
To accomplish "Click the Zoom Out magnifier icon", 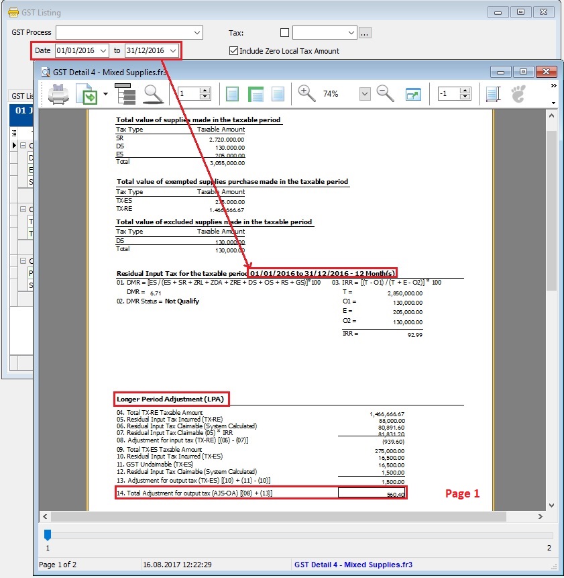I will point(386,94).
